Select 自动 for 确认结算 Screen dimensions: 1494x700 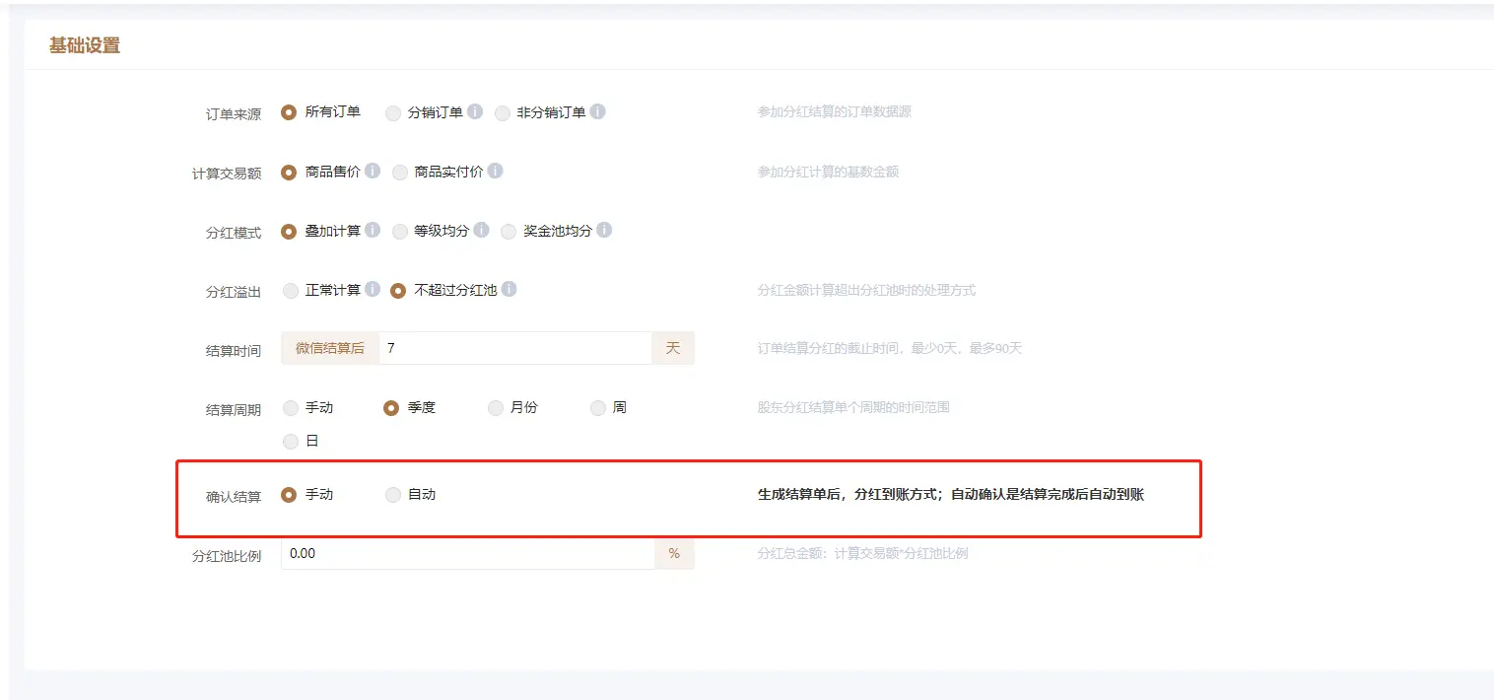click(393, 495)
